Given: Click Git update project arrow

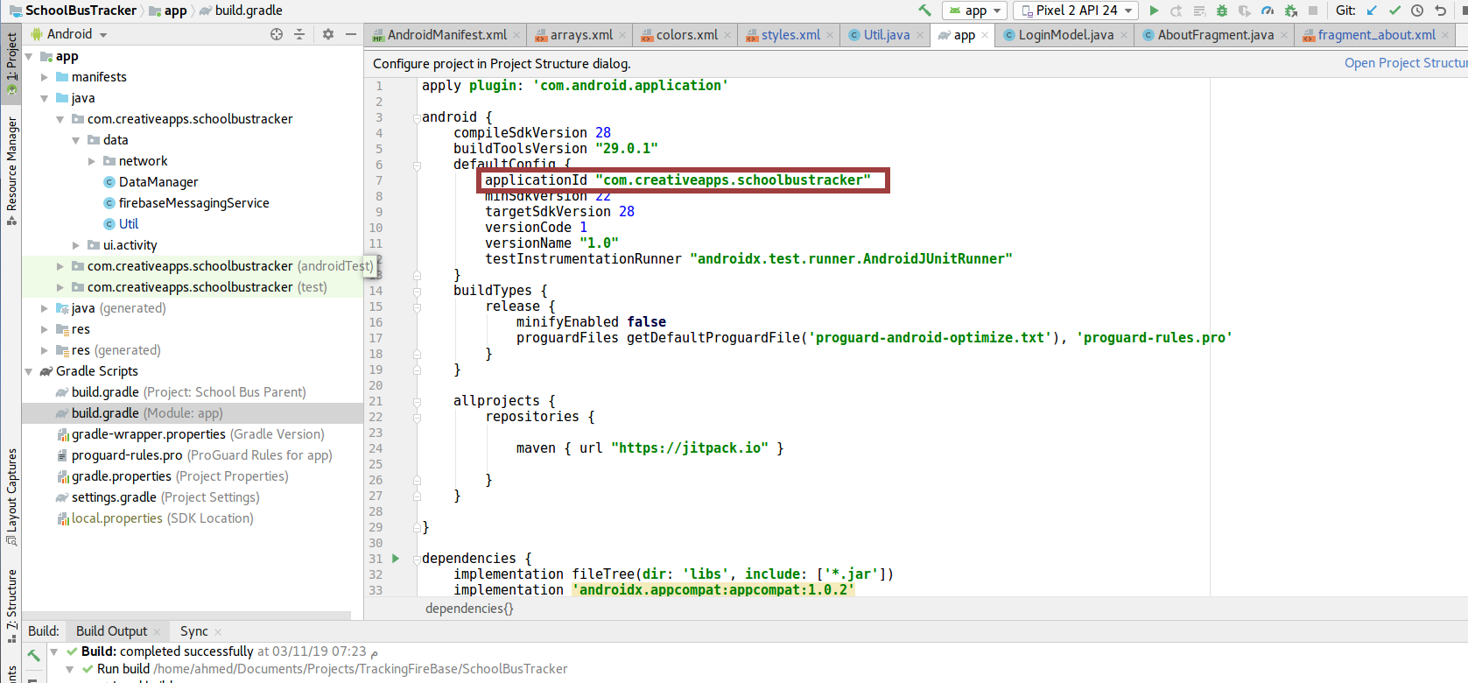Looking at the screenshot, I should click(1372, 11).
